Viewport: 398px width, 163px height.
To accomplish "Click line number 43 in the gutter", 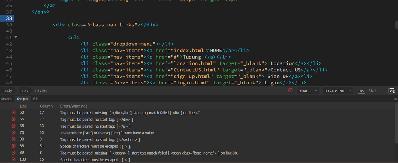I will pyautogui.click(x=9, y=50).
